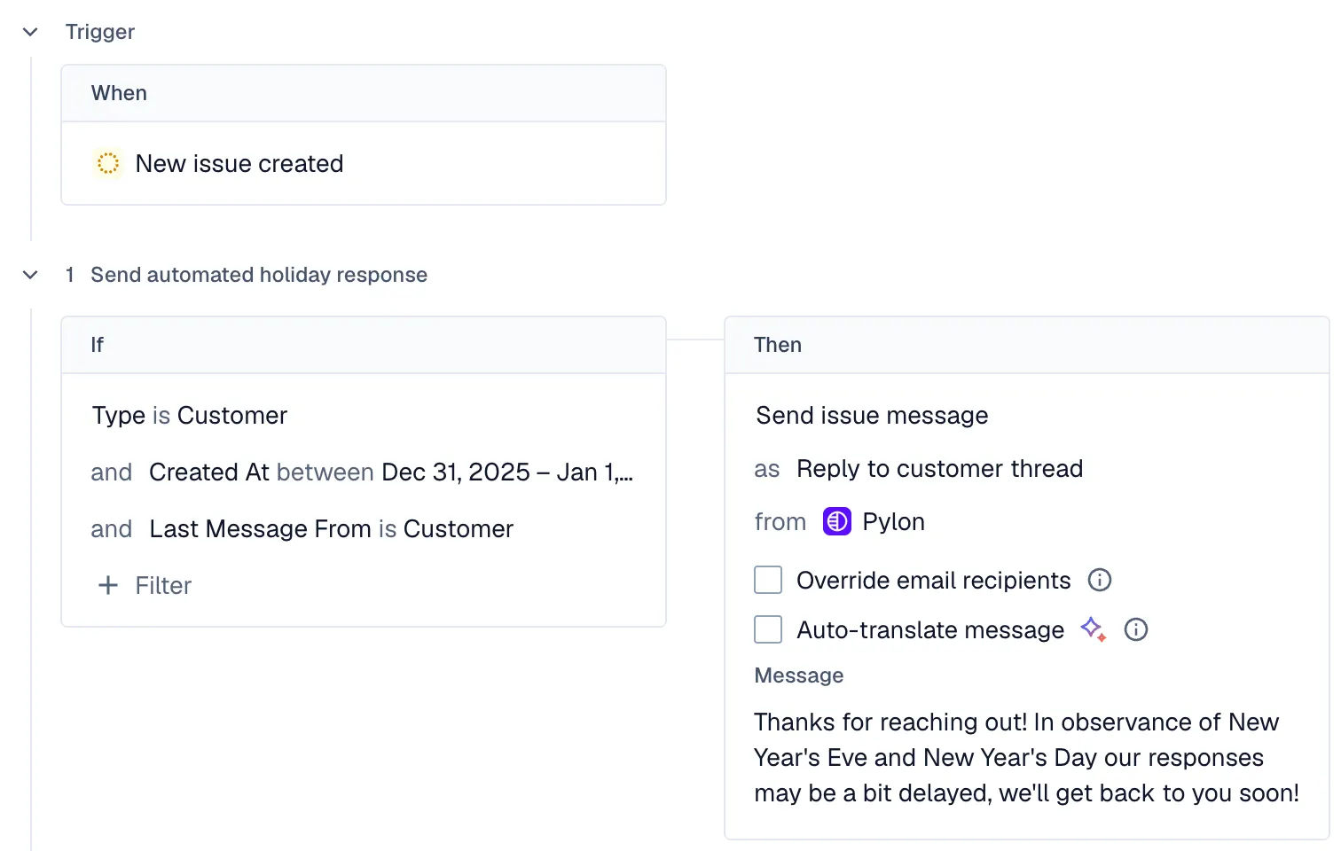1341x851 pixels.
Task: Select the New issue created trigger
Action: (x=239, y=164)
